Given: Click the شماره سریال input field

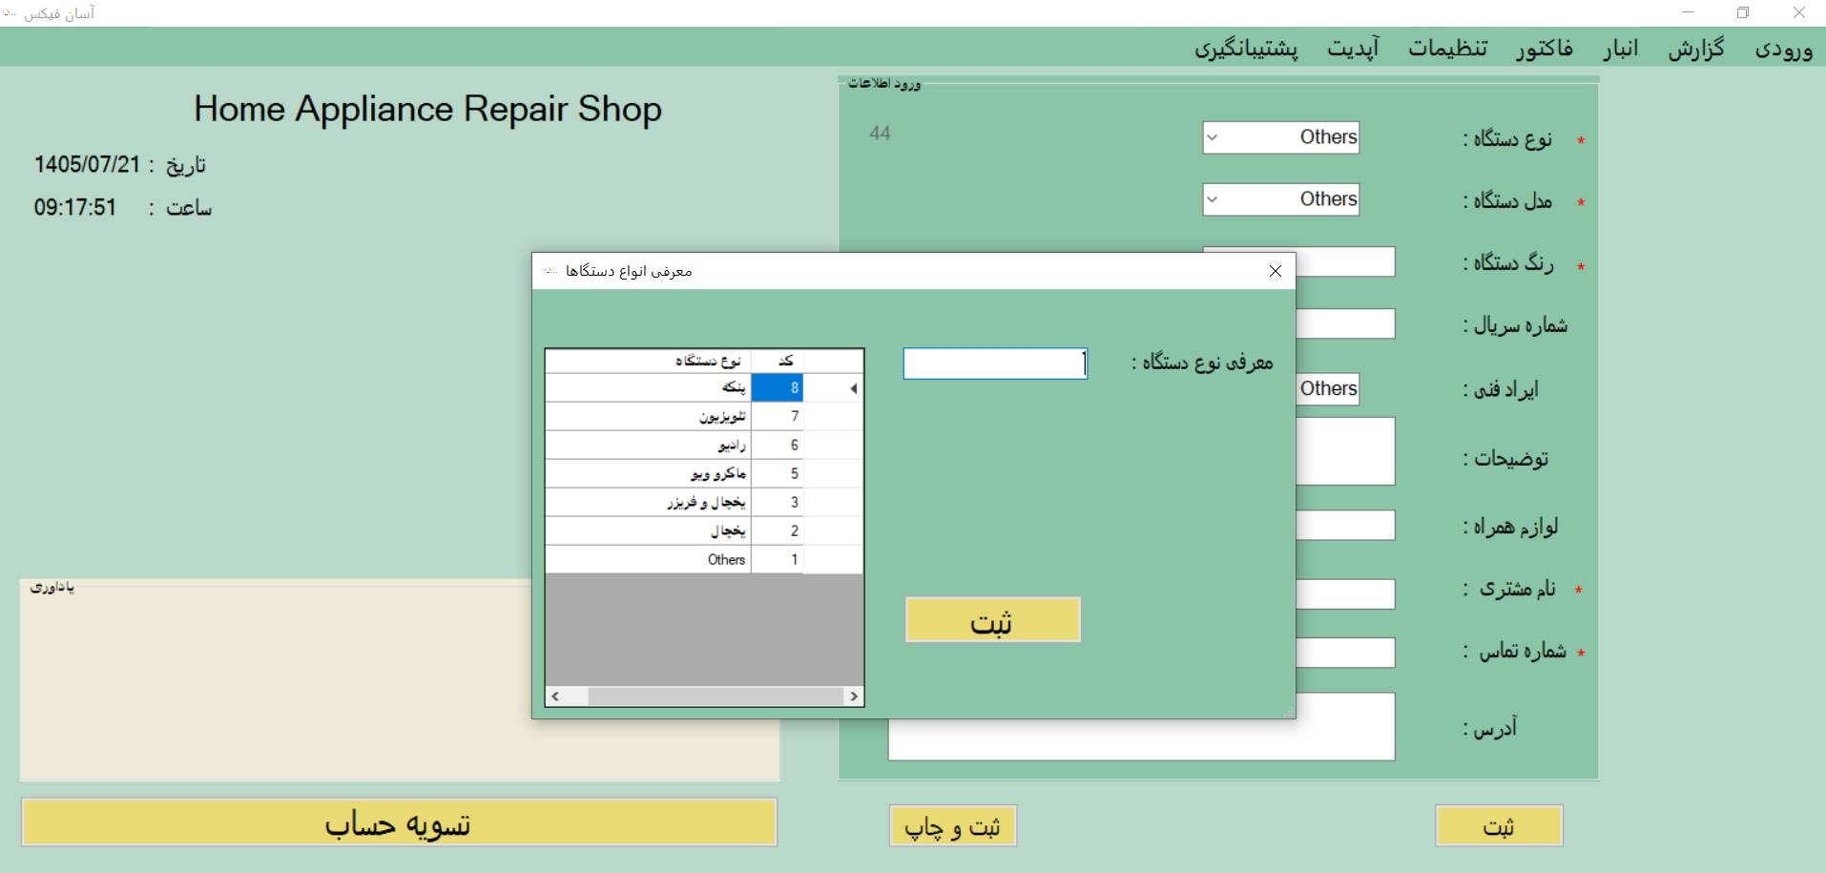Looking at the screenshot, I should (x=1345, y=323).
